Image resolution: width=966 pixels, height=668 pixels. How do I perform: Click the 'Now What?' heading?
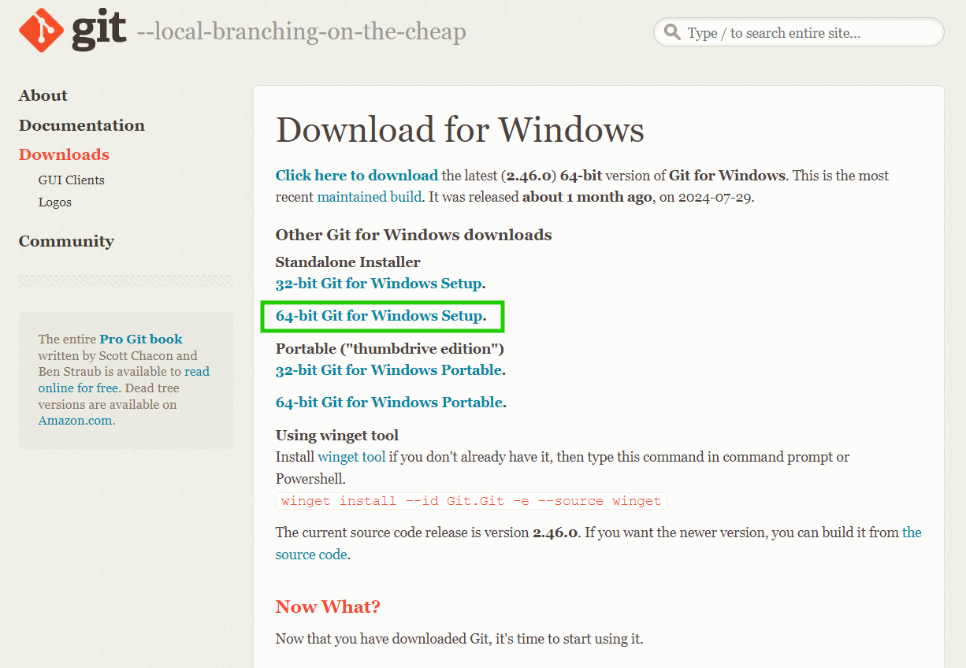pos(328,607)
